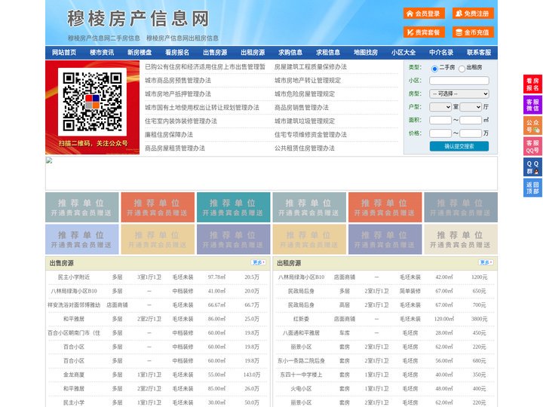Go to 网站首页 in the navigation bar
This screenshot has width=543, height=407.
click(x=64, y=53)
